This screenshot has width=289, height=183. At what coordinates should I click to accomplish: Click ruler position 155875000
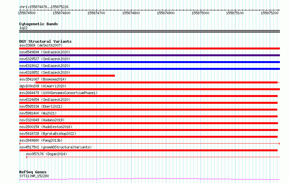click(200, 13)
